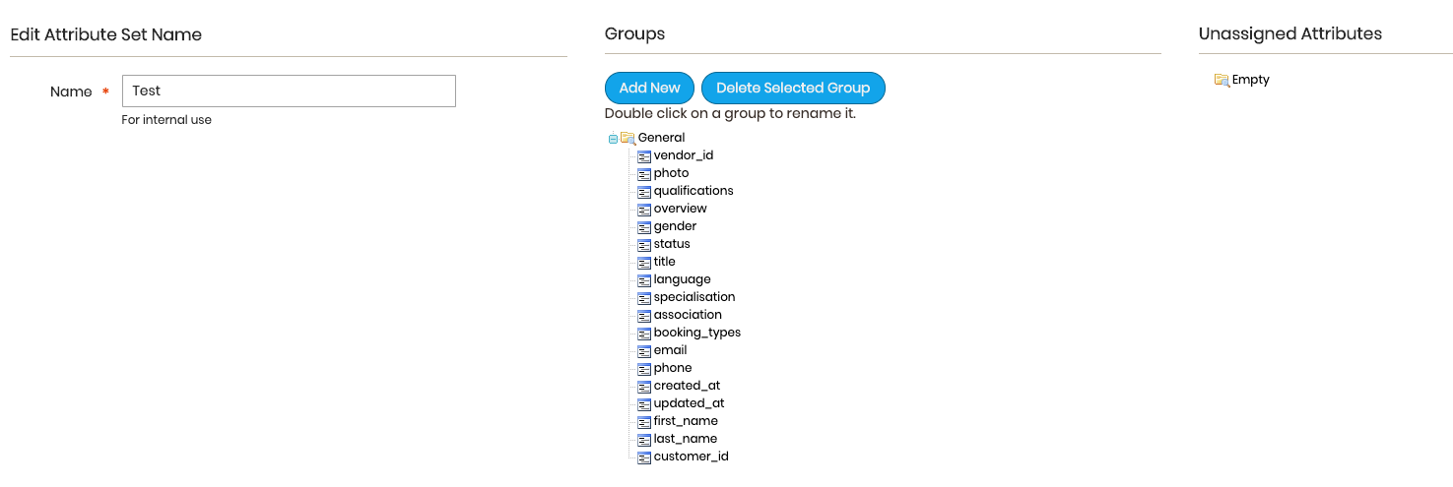Click the Empty folder icon in Unassigned Attributes
Image resolution: width=1453 pixels, height=487 pixels.
point(1222,80)
